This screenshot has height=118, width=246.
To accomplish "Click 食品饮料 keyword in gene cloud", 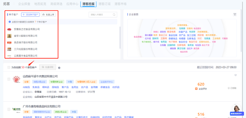I will [184, 52].
